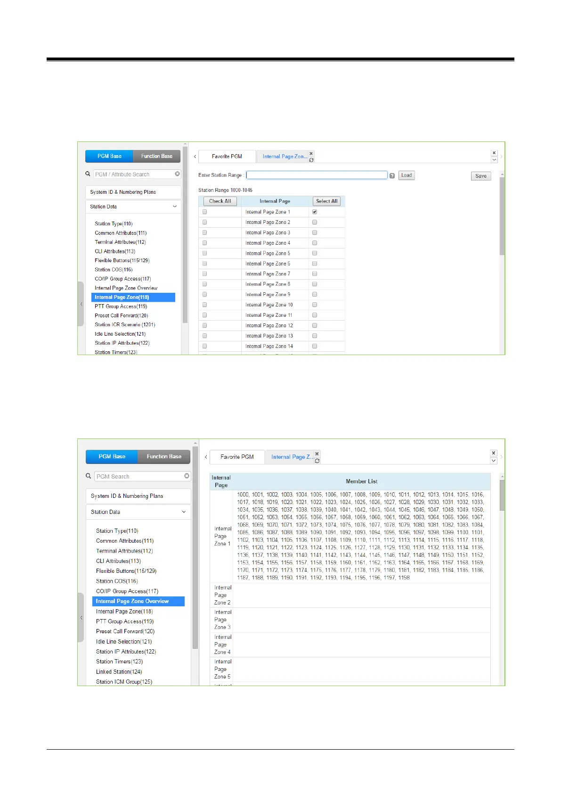Click Internal Page Zone 2 row in overview table
561x794 pixels.
pos(350,595)
